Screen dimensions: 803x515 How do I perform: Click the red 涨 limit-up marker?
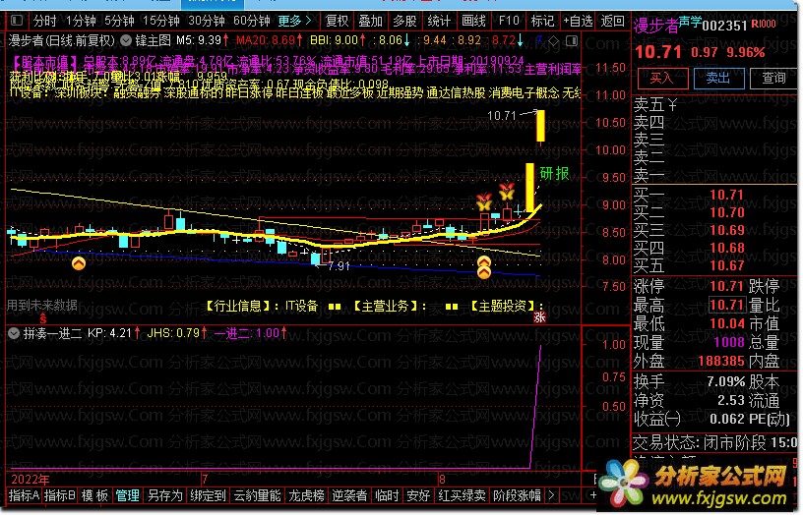tap(540, 317)
